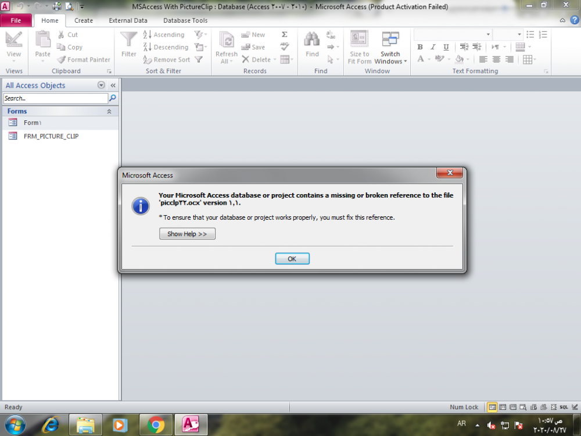581x436 pixels.
Task: Click the Cut scissors icon
Action: coord(61,34)
